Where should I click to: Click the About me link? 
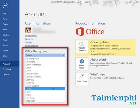[29, 39]
